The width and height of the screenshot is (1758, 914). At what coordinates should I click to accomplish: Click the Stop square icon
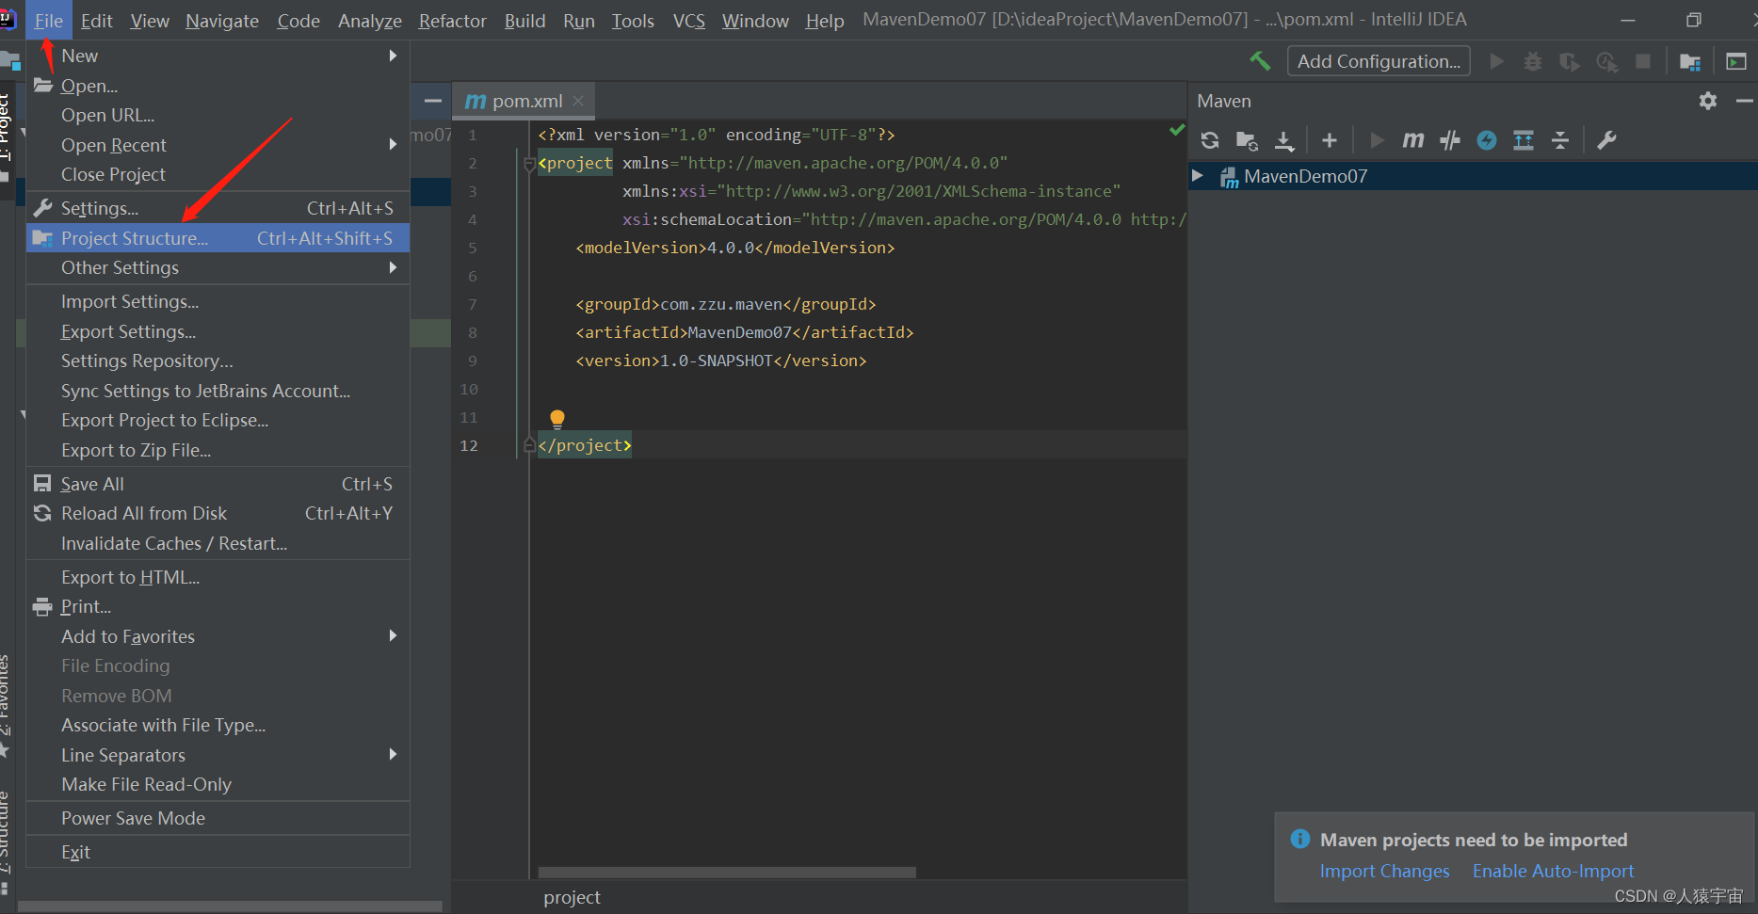click(1643, 61)
